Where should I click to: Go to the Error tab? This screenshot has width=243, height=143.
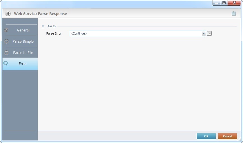pyautogui.click(x=23, y=63)
